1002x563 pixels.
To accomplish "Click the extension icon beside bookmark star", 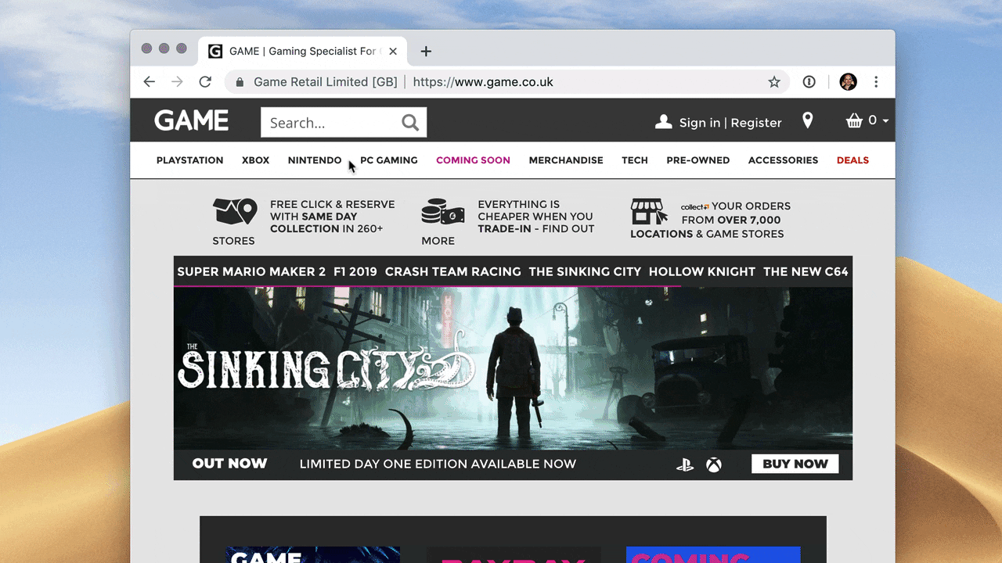I will 809,82.
